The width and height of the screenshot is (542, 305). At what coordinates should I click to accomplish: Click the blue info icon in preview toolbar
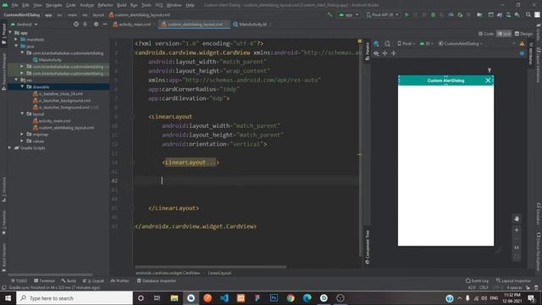[522, 53]
